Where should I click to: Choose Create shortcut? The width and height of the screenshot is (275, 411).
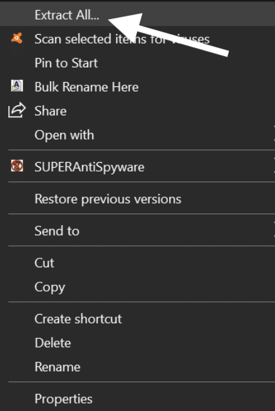[78, 319]
